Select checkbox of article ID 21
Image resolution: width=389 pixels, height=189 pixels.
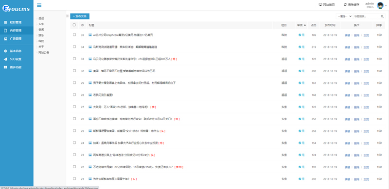point(74,179)
